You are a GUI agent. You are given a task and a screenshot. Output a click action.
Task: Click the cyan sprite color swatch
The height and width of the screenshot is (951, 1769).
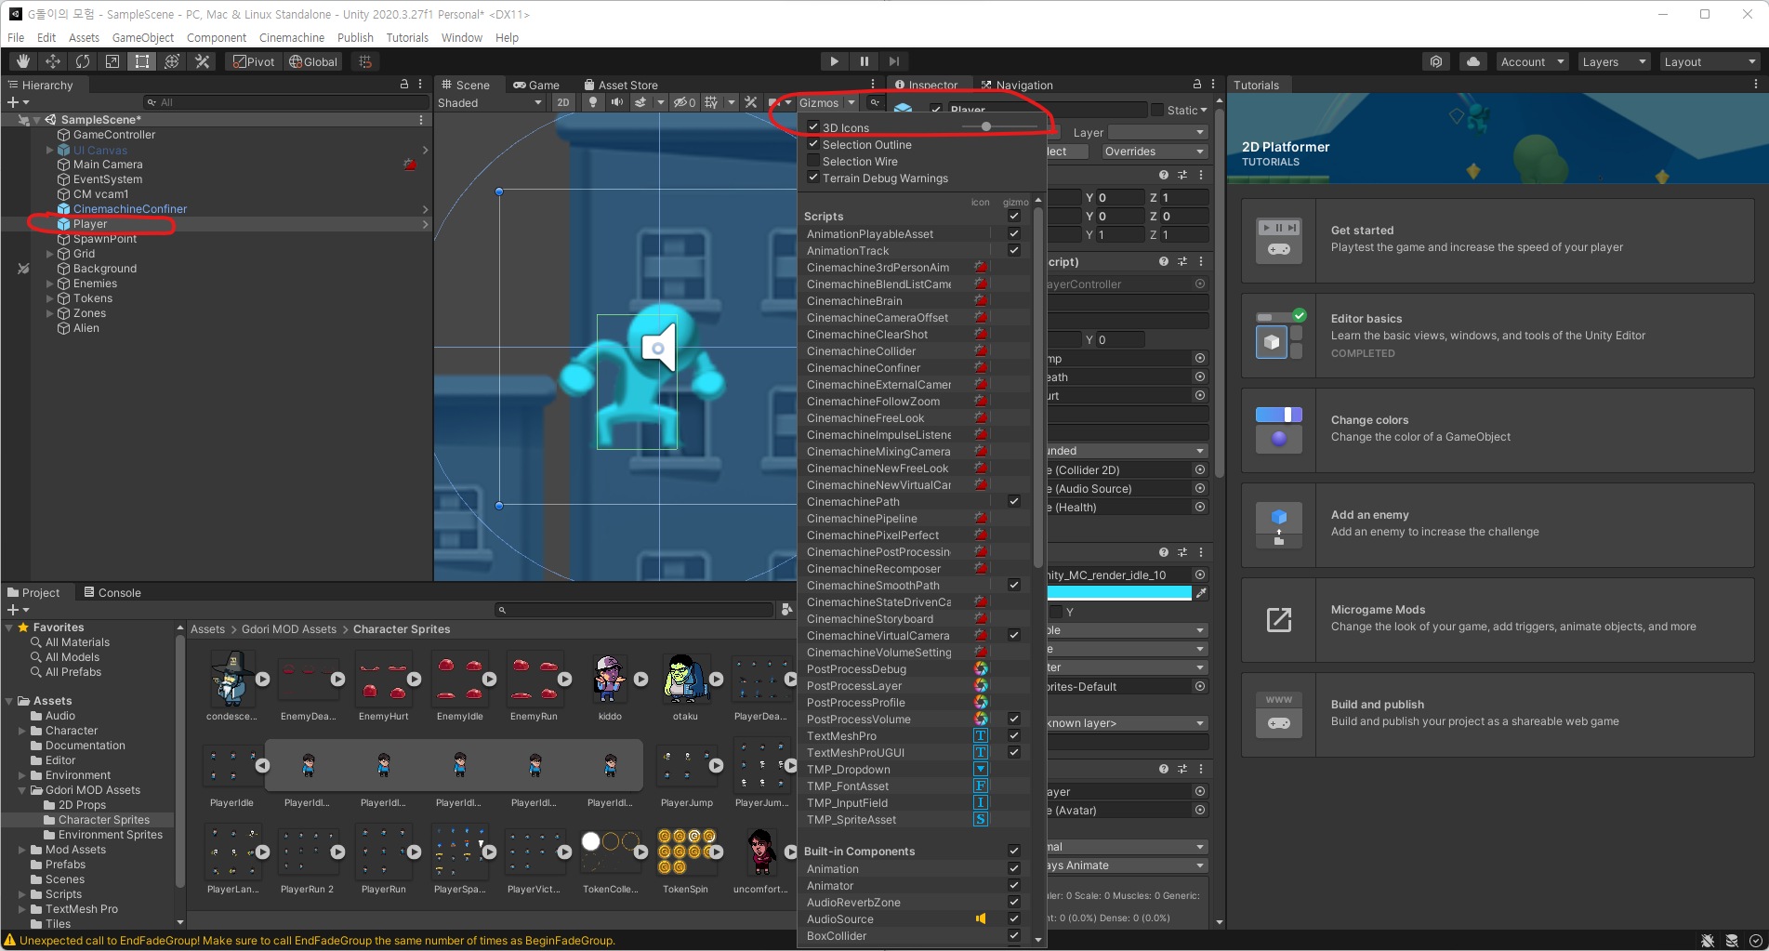click(1119, 592)
